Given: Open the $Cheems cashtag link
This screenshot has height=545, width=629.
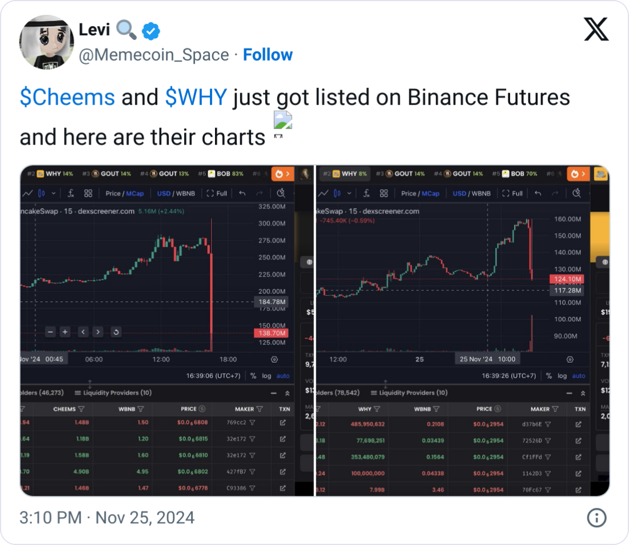Looking at the screenshot, I should coord(67,98).
